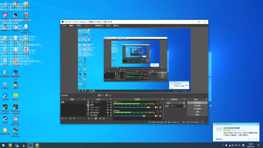This screenshot has height=148, width=263.
Task: Remove scene with the minus icon
Action: click(66, 118)
